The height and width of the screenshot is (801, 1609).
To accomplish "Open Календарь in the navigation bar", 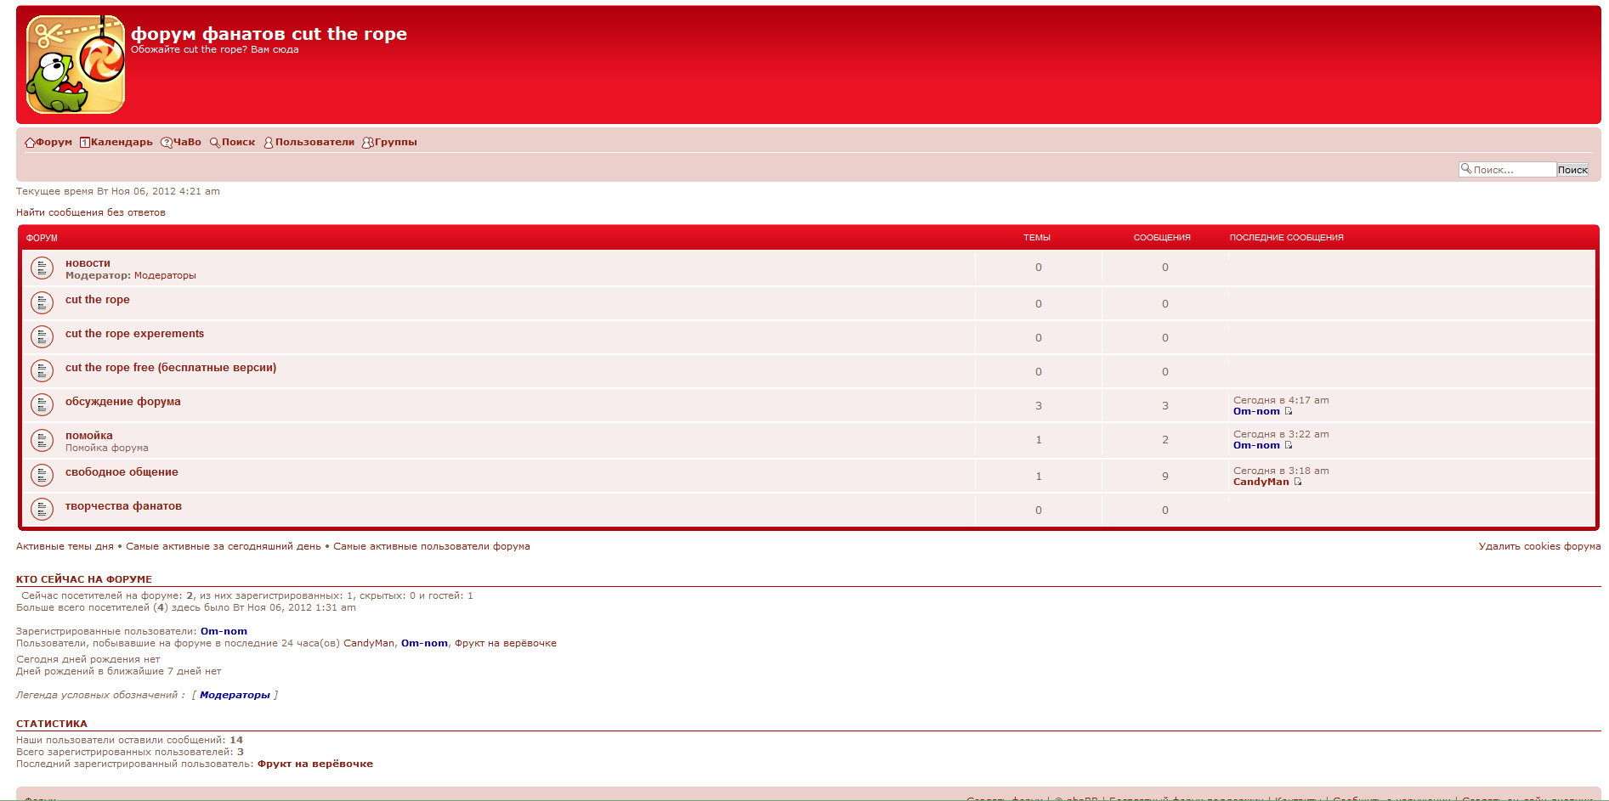I will tap(116, 142).
